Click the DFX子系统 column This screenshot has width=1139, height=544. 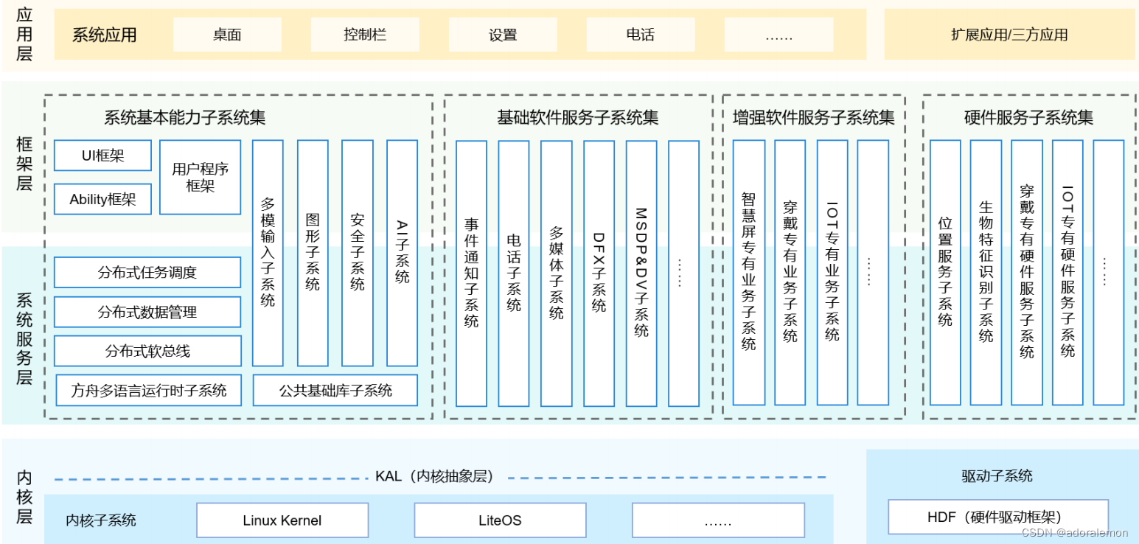(599, 273)
